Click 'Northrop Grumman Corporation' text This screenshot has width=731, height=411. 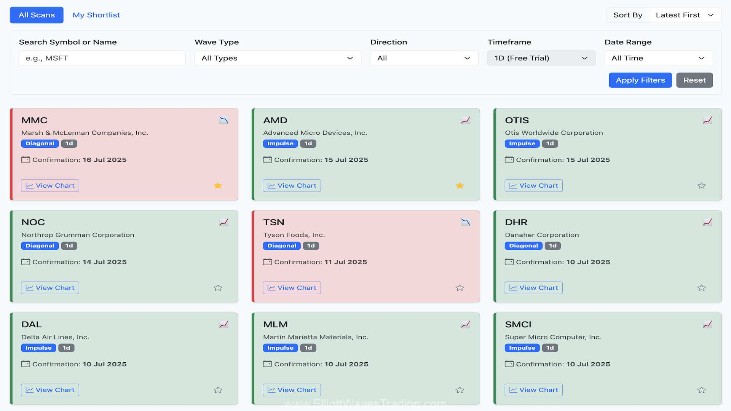pyautogui.click(x=78, y=235)
